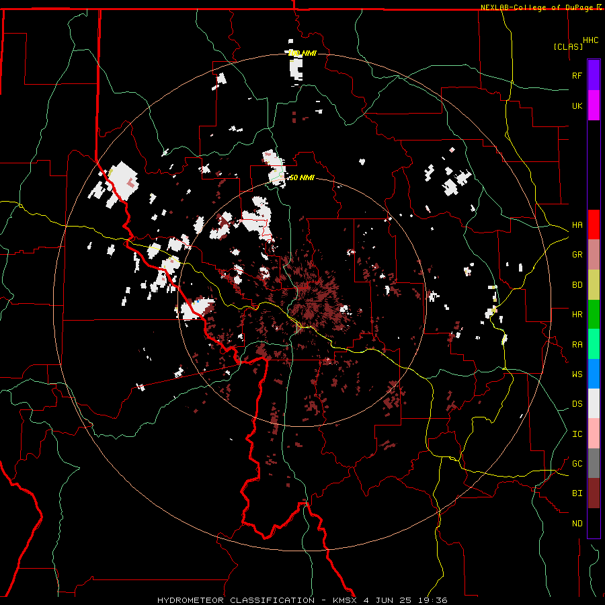Click the BD legend label
This screenshot has height=605, width=605.
(577, 285)
